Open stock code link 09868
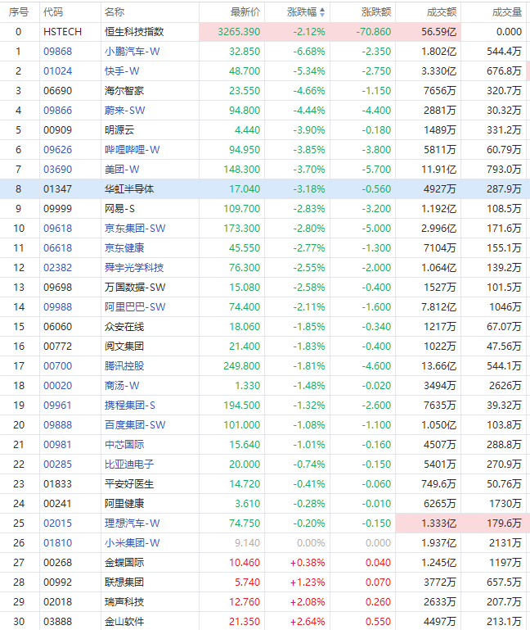Image resolution: width=530 pixels, height=630 pixels. coord(58,52)
